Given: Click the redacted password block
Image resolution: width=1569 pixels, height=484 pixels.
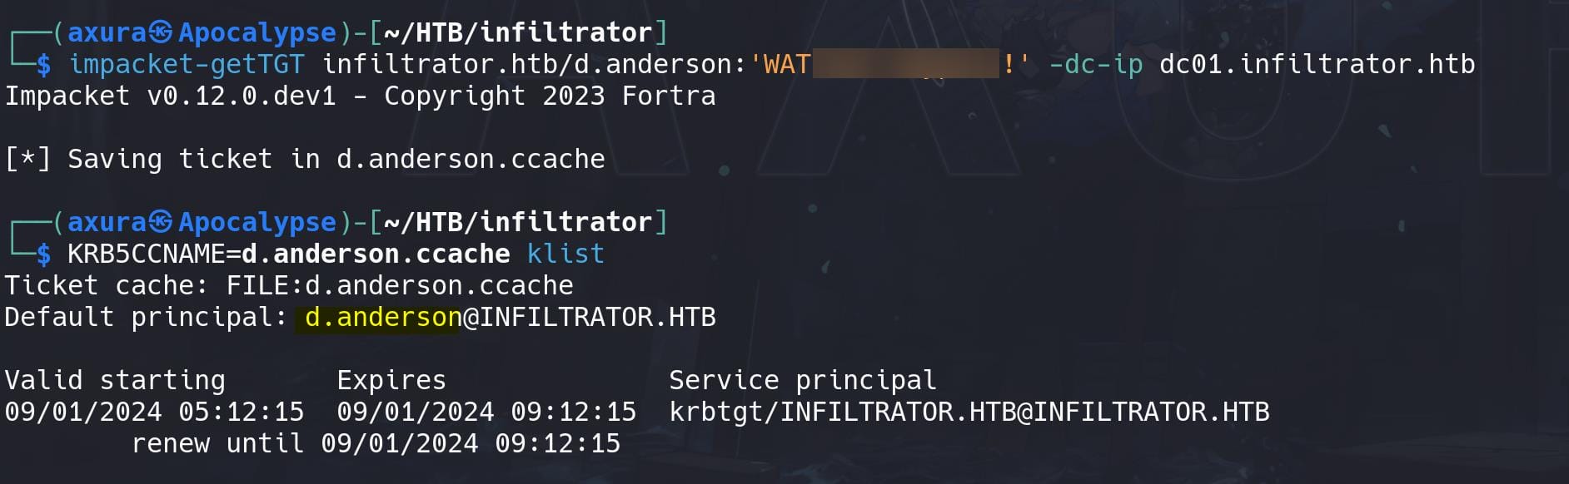Looking at the screenshot, I should pyautogui.click(x=905, y=63).
